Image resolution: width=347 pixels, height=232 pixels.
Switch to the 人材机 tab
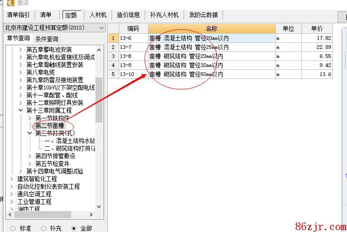[x=98, y=15]
